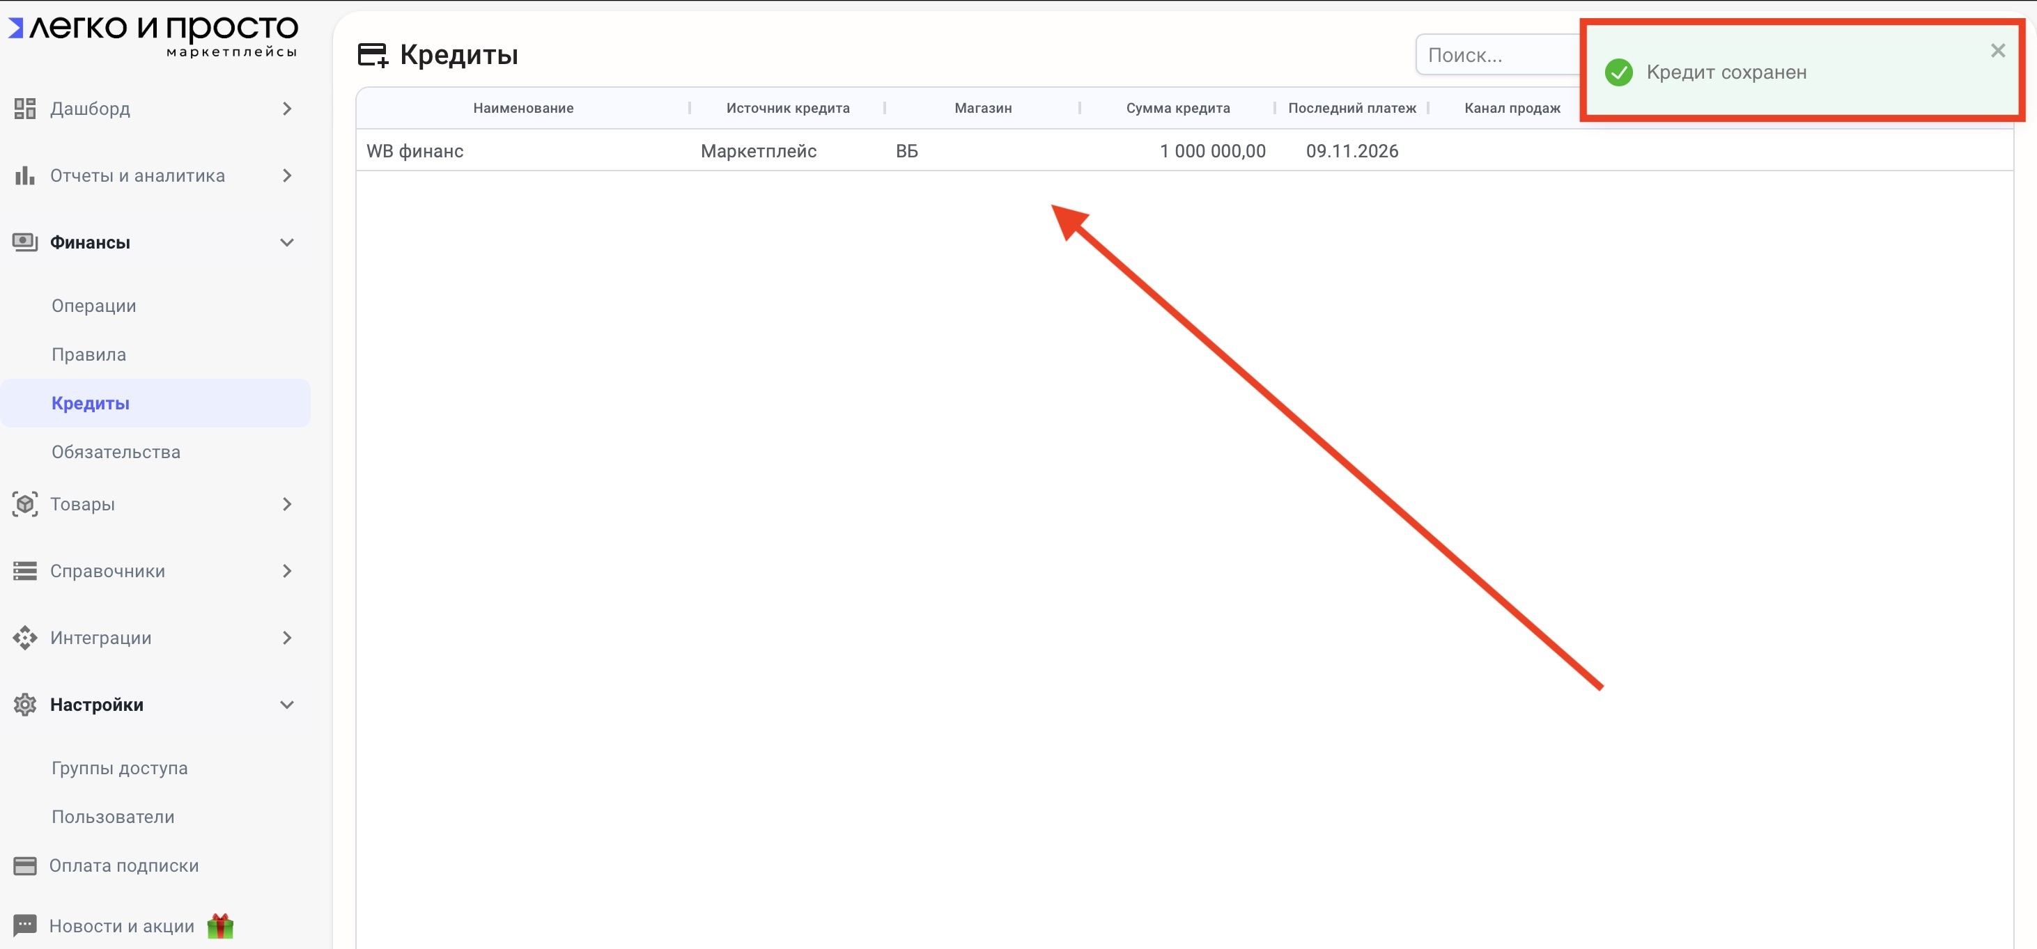Open the Операции menu item
Viewport: 2037px width, 949px height.
(x=93, y=306)
